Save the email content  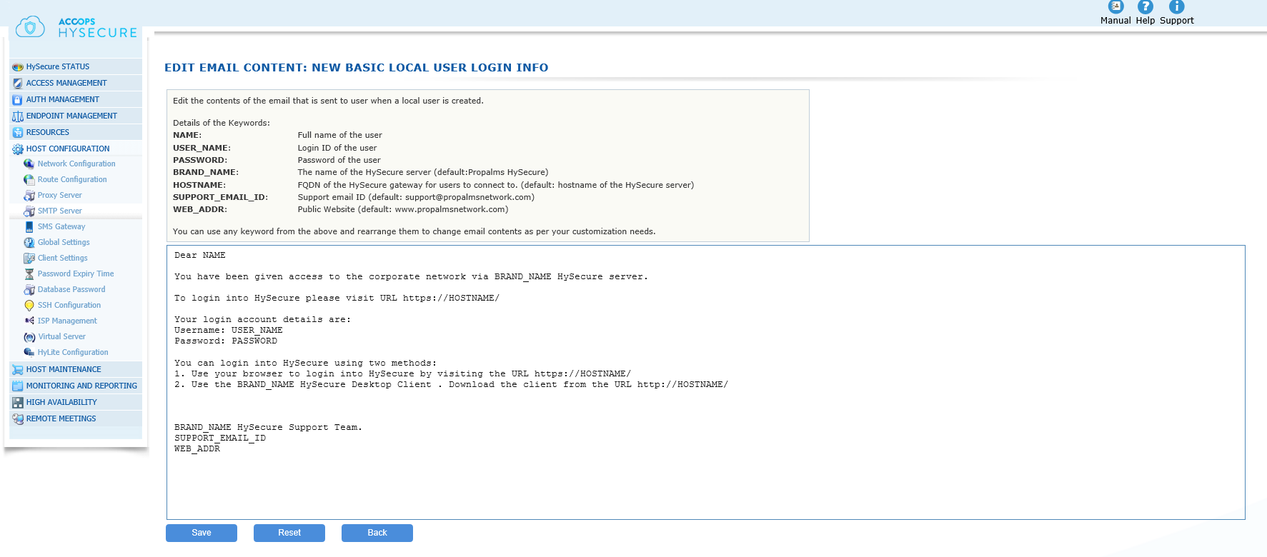coord(202,533)
